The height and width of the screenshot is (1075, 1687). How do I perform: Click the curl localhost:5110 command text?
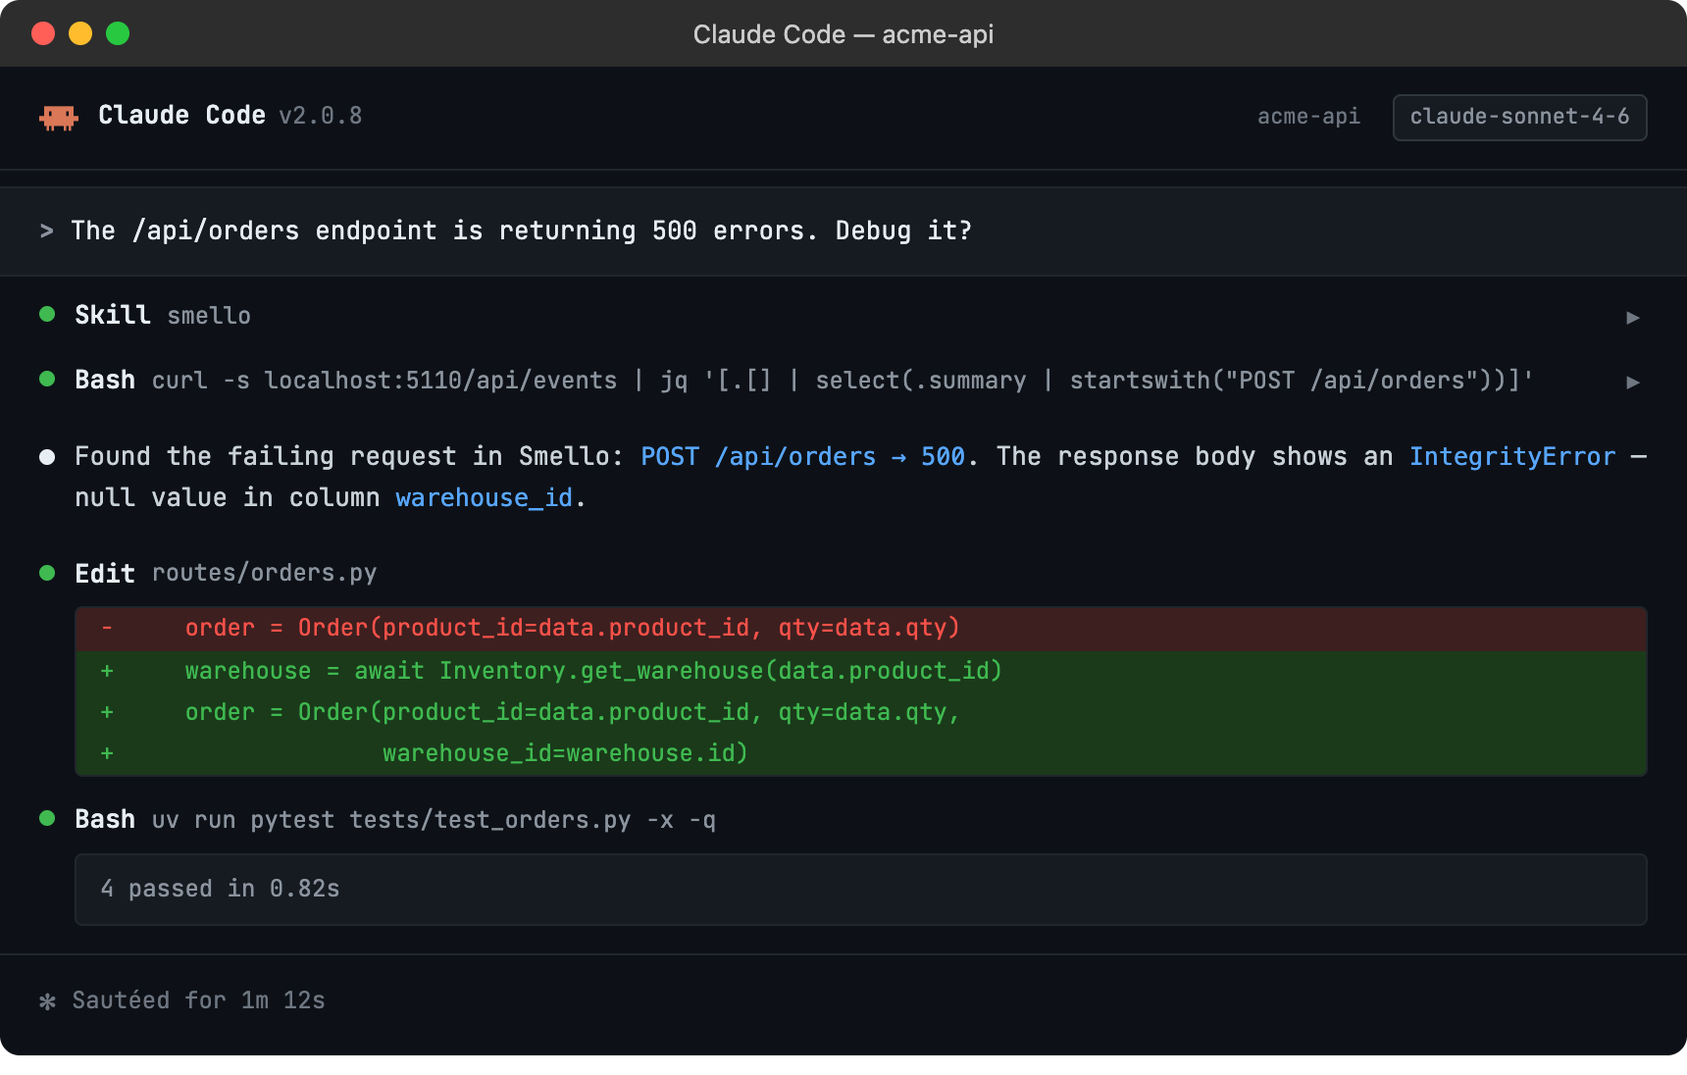tap(843, 381)
